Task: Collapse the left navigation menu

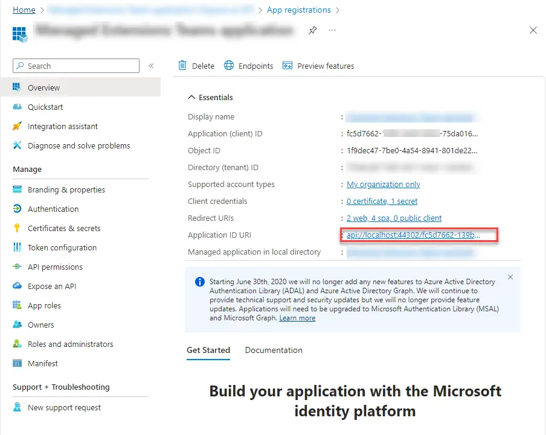Action: (x=151, y=66)
